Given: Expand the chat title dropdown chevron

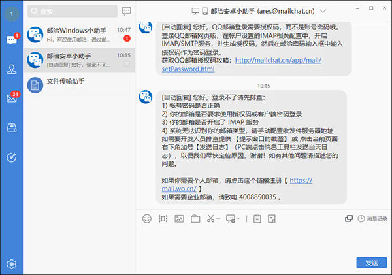Looking at the screenshot, I should [323, 11].
